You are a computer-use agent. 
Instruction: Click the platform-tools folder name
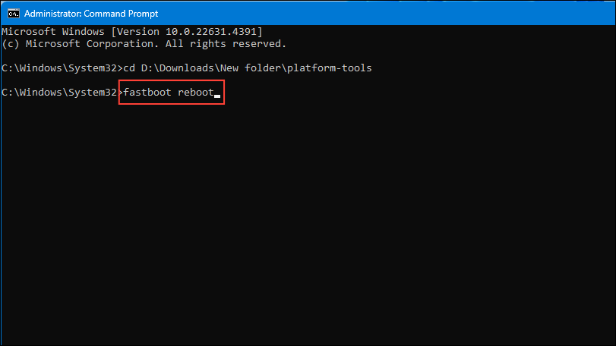[329, 68]
